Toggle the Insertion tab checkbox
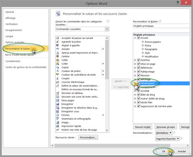The width and height of the screenshot is (193, 157). [x=138, y=60]
